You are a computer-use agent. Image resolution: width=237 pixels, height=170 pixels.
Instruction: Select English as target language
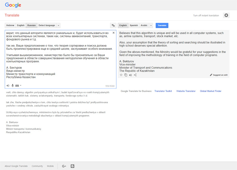click(123, 25)
